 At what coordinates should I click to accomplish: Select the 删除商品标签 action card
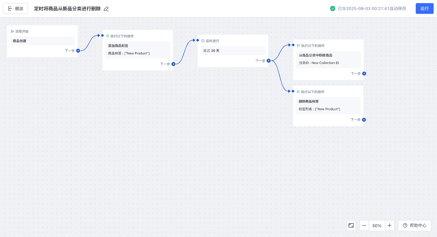click(328, 105)
